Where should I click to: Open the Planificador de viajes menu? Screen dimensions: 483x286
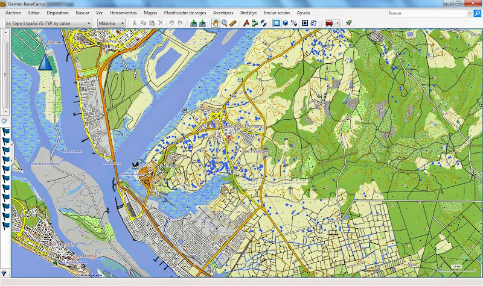pyautogui.click(x=185, y=13)
